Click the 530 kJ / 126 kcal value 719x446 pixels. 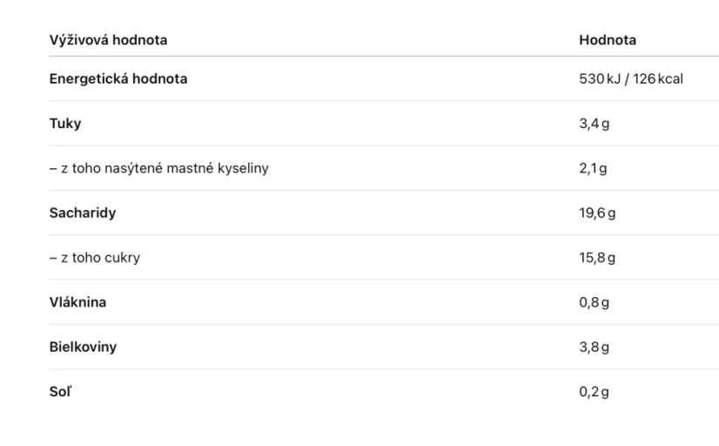click(631, 79)
